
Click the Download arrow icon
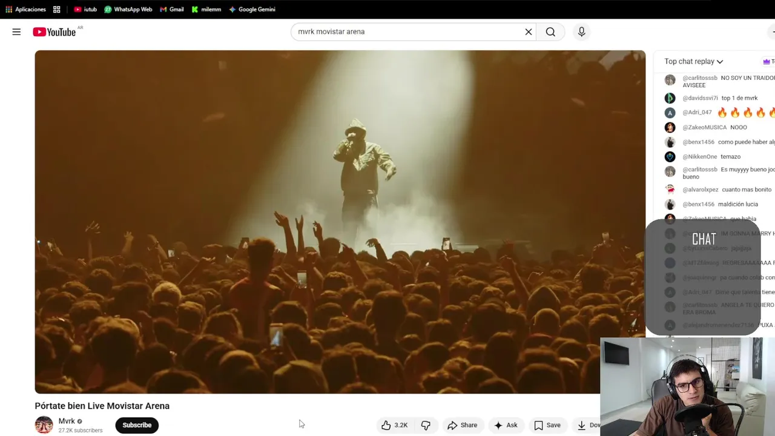581,425
